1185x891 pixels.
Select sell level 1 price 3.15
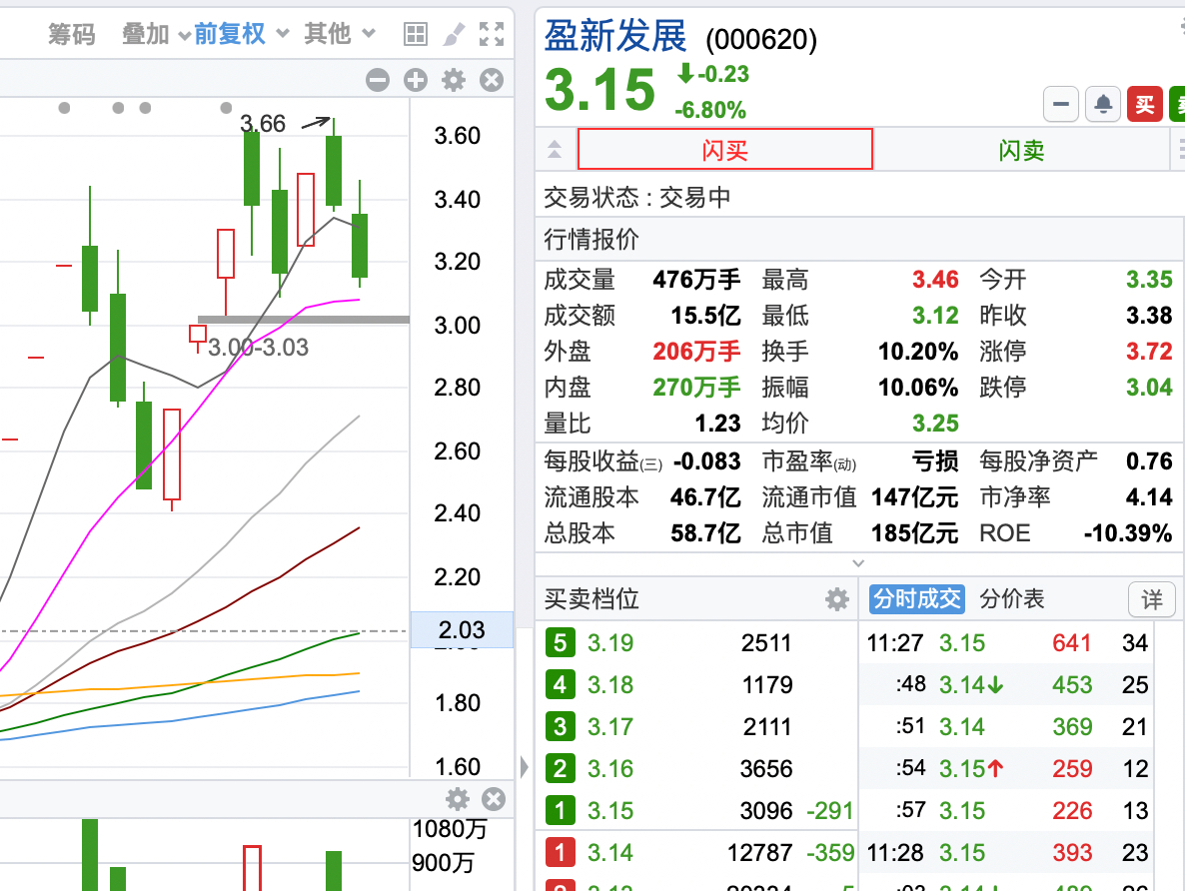coord(610,811)
